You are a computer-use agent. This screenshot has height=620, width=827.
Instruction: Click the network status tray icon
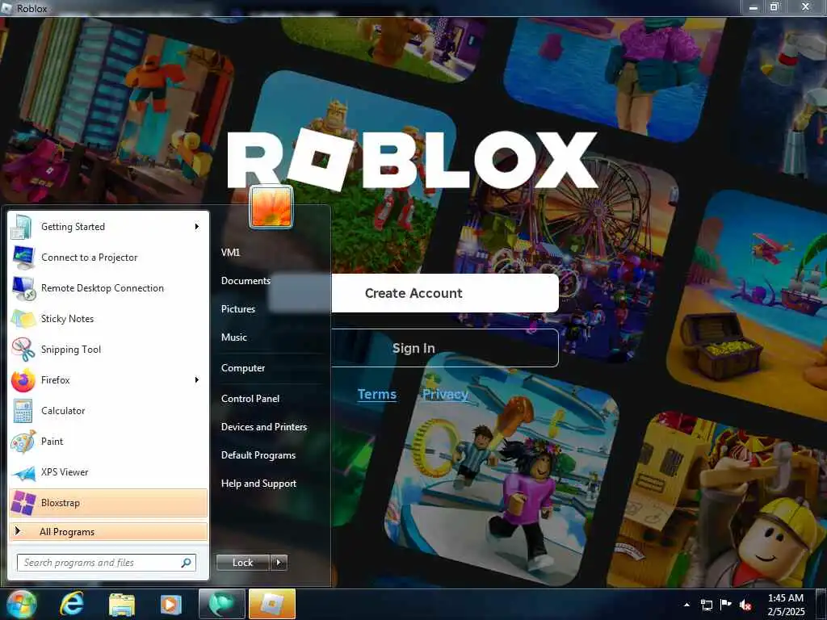pyautogui.click(x=706, y=605)
